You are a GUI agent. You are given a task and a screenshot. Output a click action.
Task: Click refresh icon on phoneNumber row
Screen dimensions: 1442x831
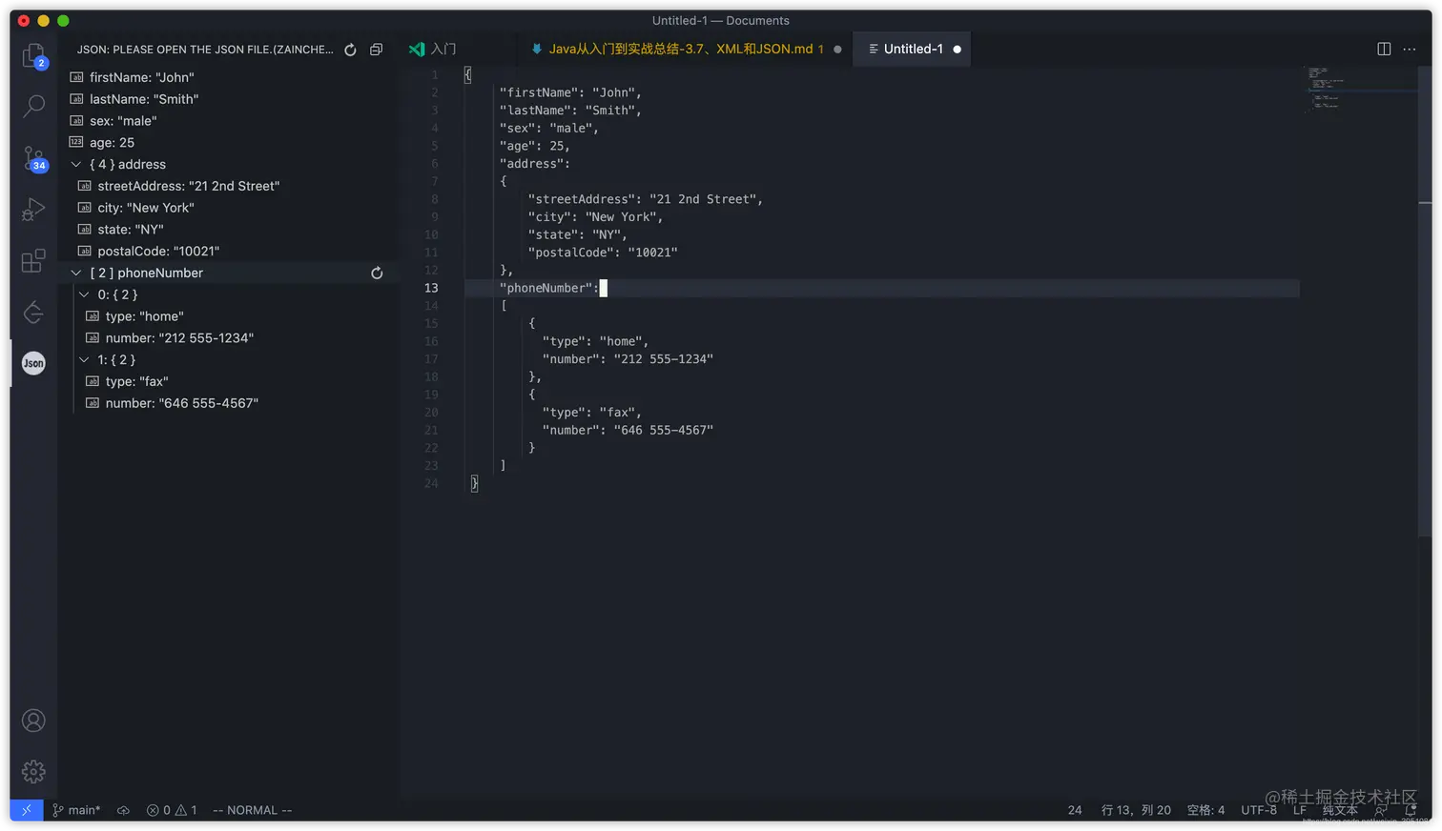[x=377, y=273]
